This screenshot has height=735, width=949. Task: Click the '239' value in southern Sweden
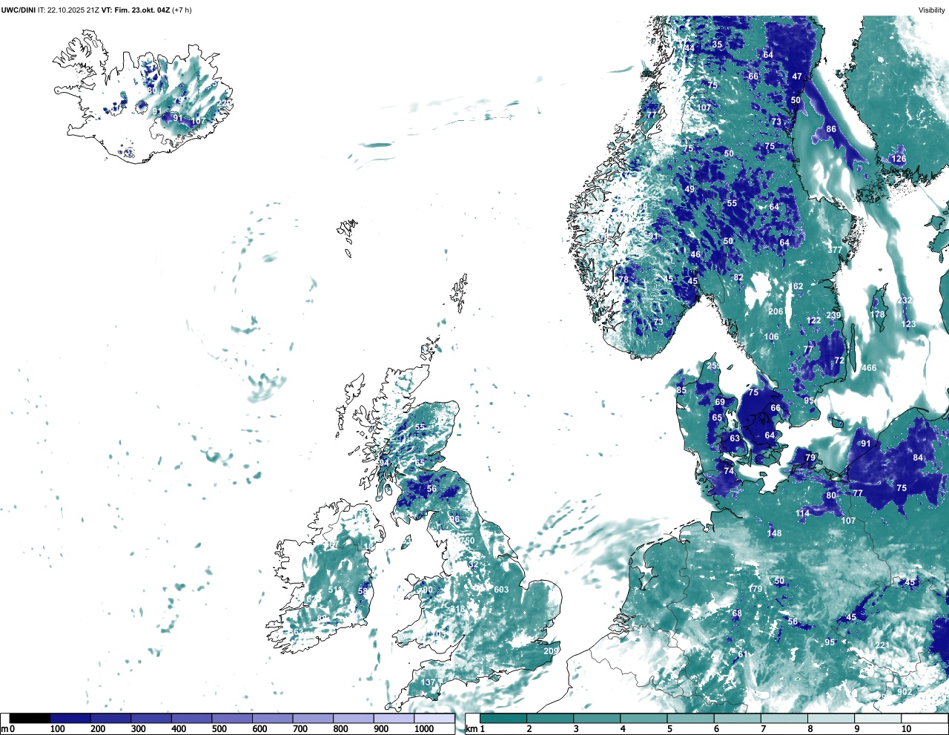[x=833, y=315]
